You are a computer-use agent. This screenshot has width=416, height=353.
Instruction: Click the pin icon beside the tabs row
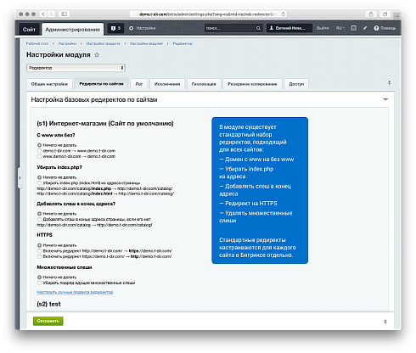[x=389, y=83]
